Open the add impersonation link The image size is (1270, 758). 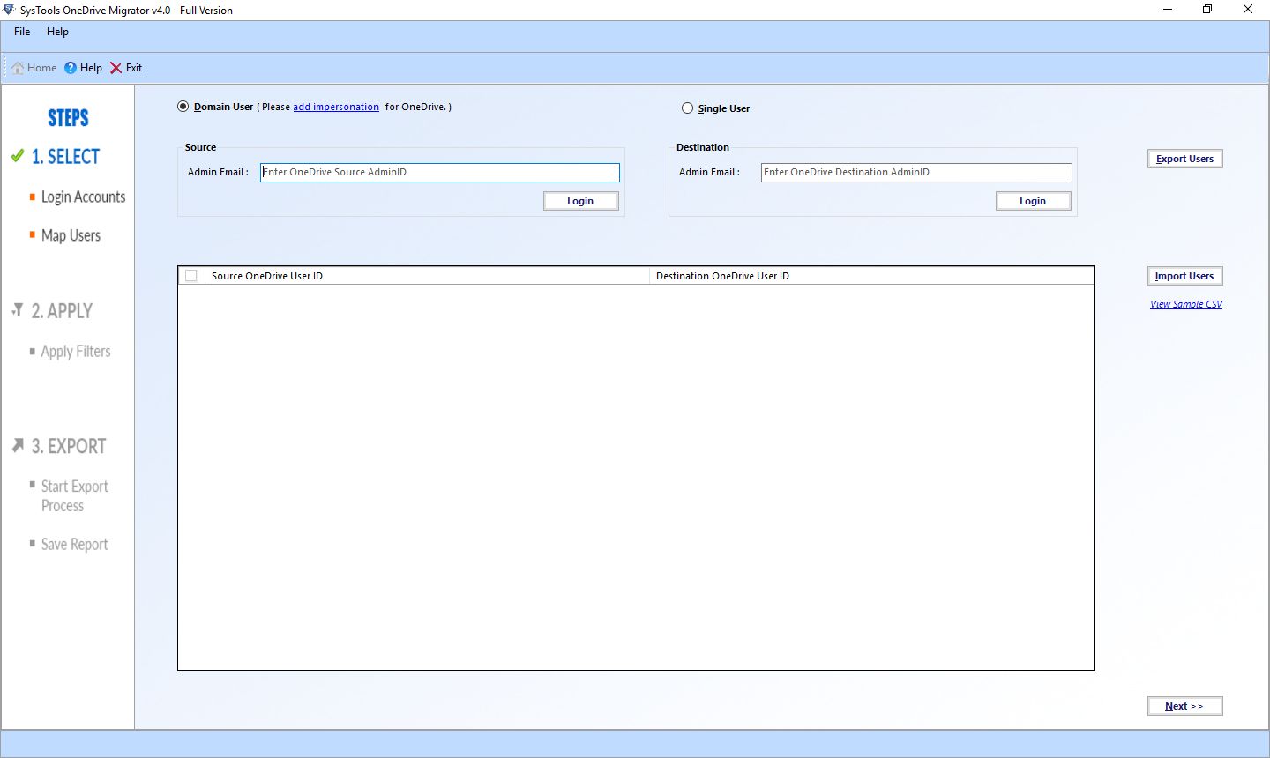[336, 106]
